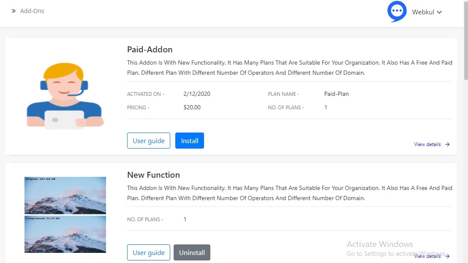Select the Original mountain image
Screen dimensions: 468x263
tap(65, 195)
